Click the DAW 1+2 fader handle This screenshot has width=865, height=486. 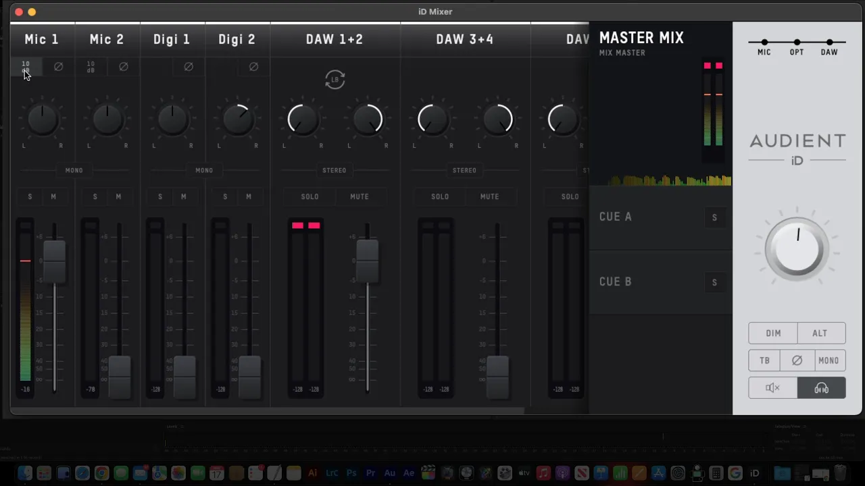point(367,261)
